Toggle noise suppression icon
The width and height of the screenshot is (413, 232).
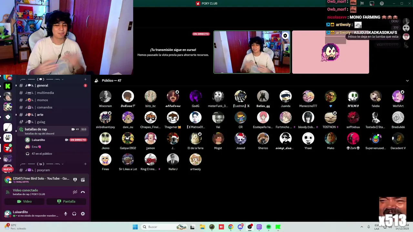tap(75, 192)
